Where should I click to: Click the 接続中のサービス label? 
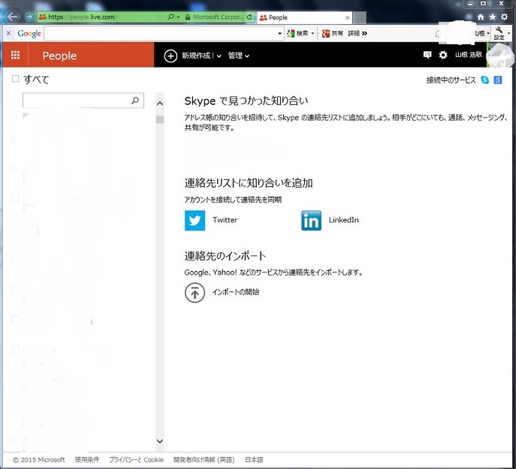pyautogui.click(x=451, y=80)
